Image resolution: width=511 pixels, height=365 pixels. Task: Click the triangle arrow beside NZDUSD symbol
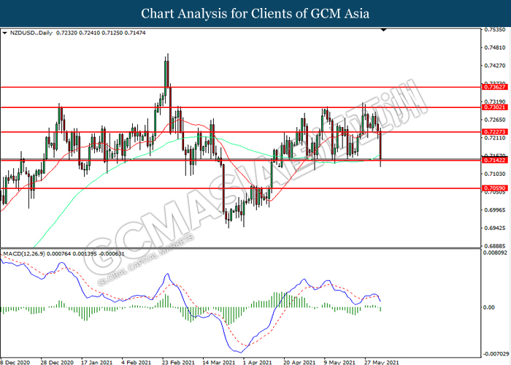pyautogui.click(x=4, y=34)
